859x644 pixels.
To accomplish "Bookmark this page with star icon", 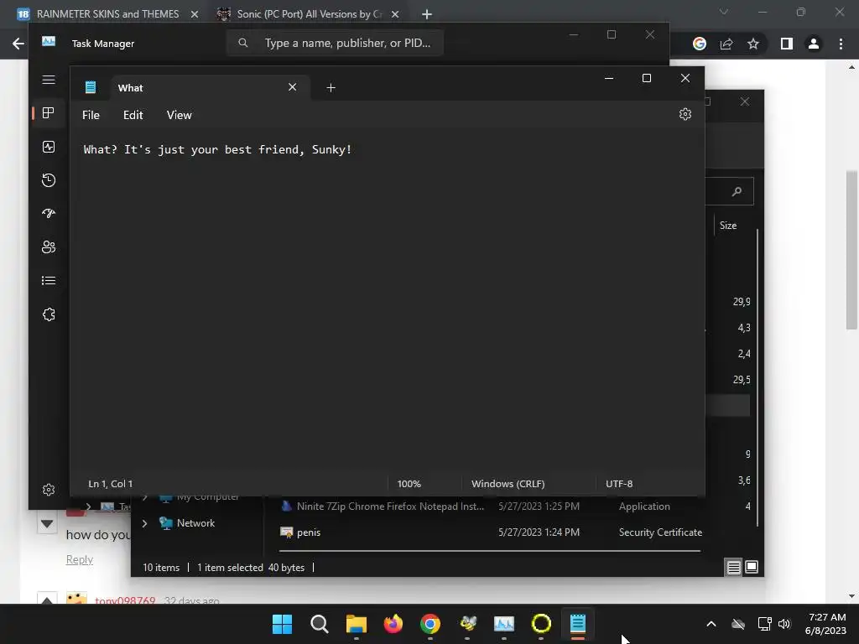I will (753, 44).
